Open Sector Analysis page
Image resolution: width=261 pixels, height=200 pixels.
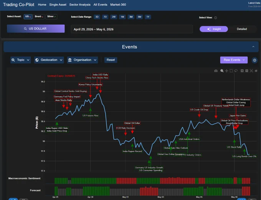pyautogui.click(x=80, y=5)
